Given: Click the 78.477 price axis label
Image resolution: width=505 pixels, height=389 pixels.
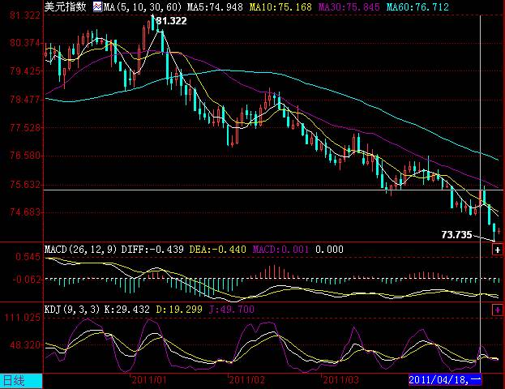Looking at the screenshot, I should click(25, 100).
